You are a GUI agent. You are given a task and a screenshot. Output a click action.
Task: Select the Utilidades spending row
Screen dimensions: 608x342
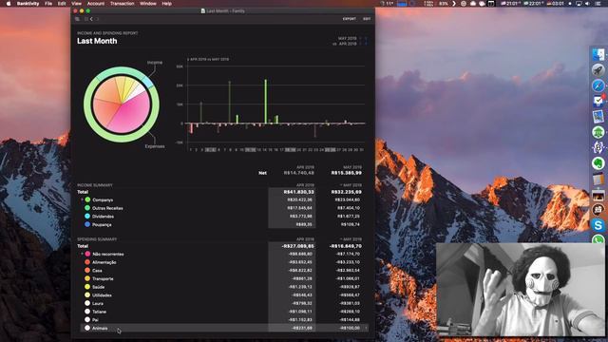[x=223, y=295]
